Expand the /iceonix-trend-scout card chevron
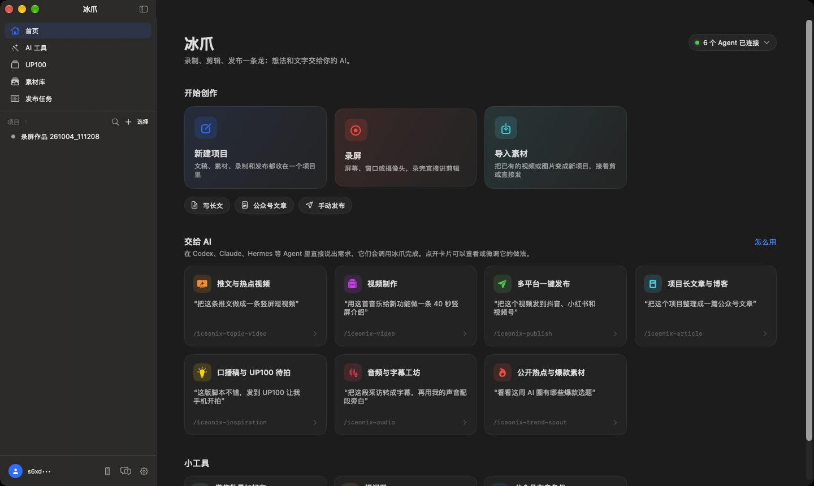Screen dimensions: 814x486 click(x=615, y=422)
